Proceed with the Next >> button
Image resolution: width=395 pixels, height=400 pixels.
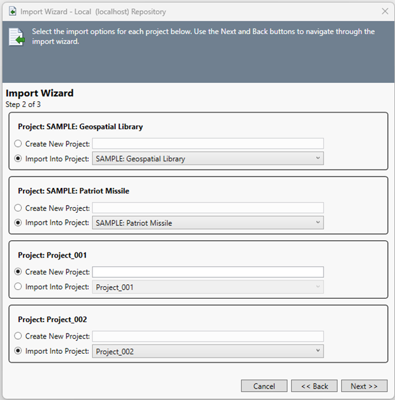364,386
